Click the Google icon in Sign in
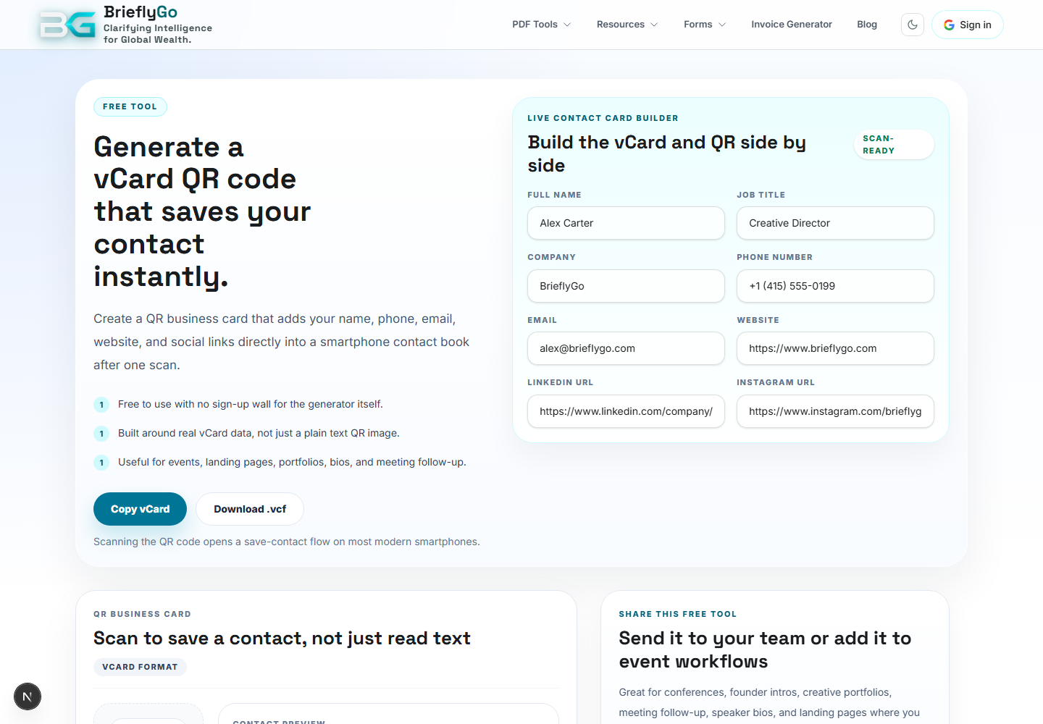 click(x=949, y=25)
